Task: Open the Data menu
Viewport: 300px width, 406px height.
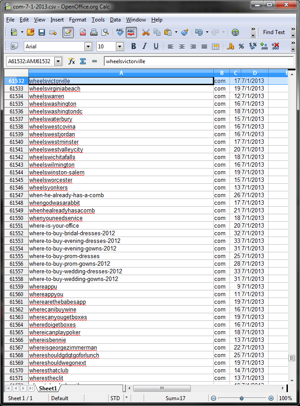Action: pos(115,20)
